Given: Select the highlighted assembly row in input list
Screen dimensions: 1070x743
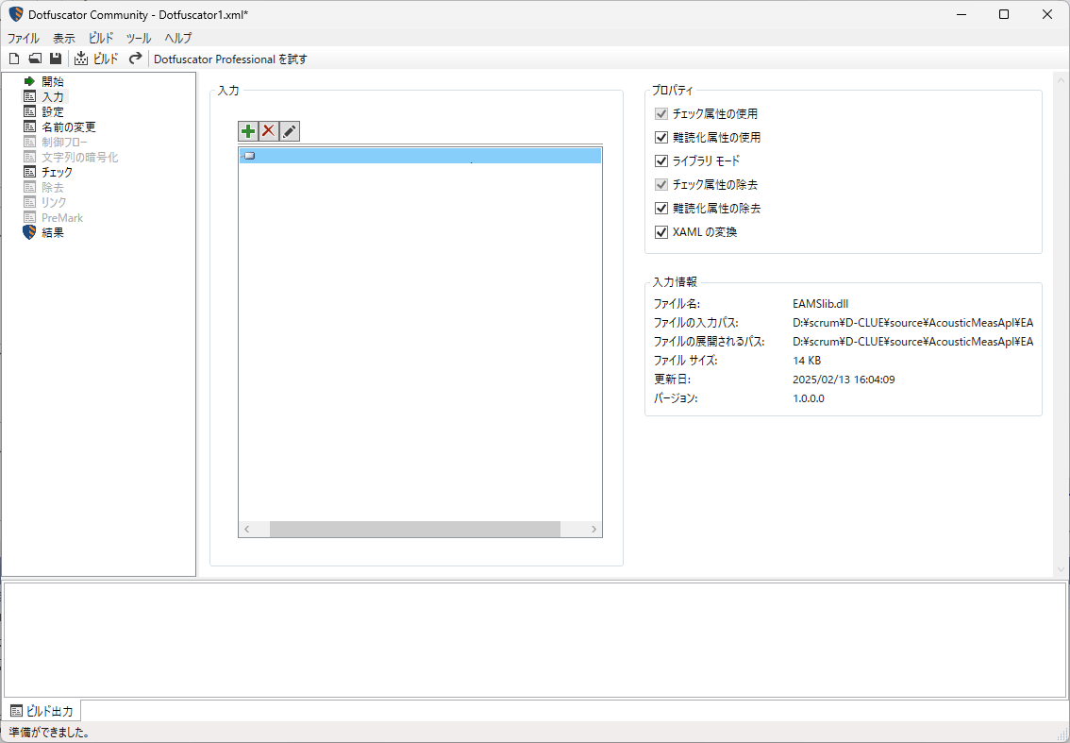Looking at the screenshot, I should point(420,156).
